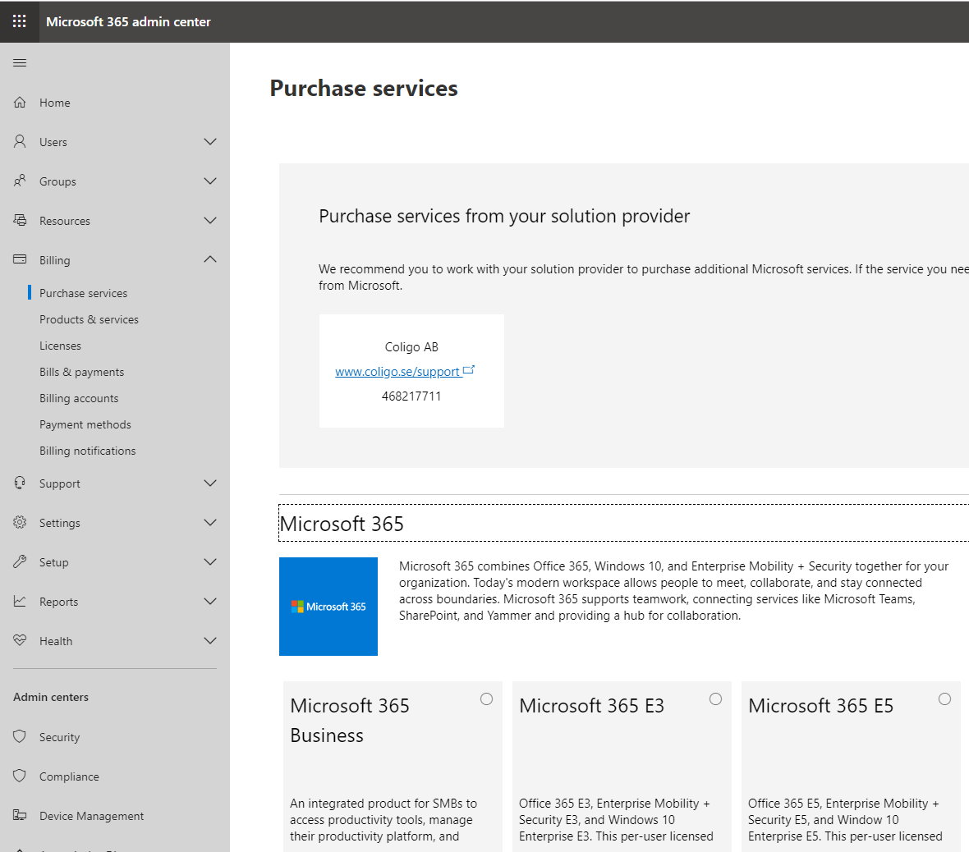This screenshot has height=852, width=969.
Task: Click the Security shield icon
Action: click(19, 736)
